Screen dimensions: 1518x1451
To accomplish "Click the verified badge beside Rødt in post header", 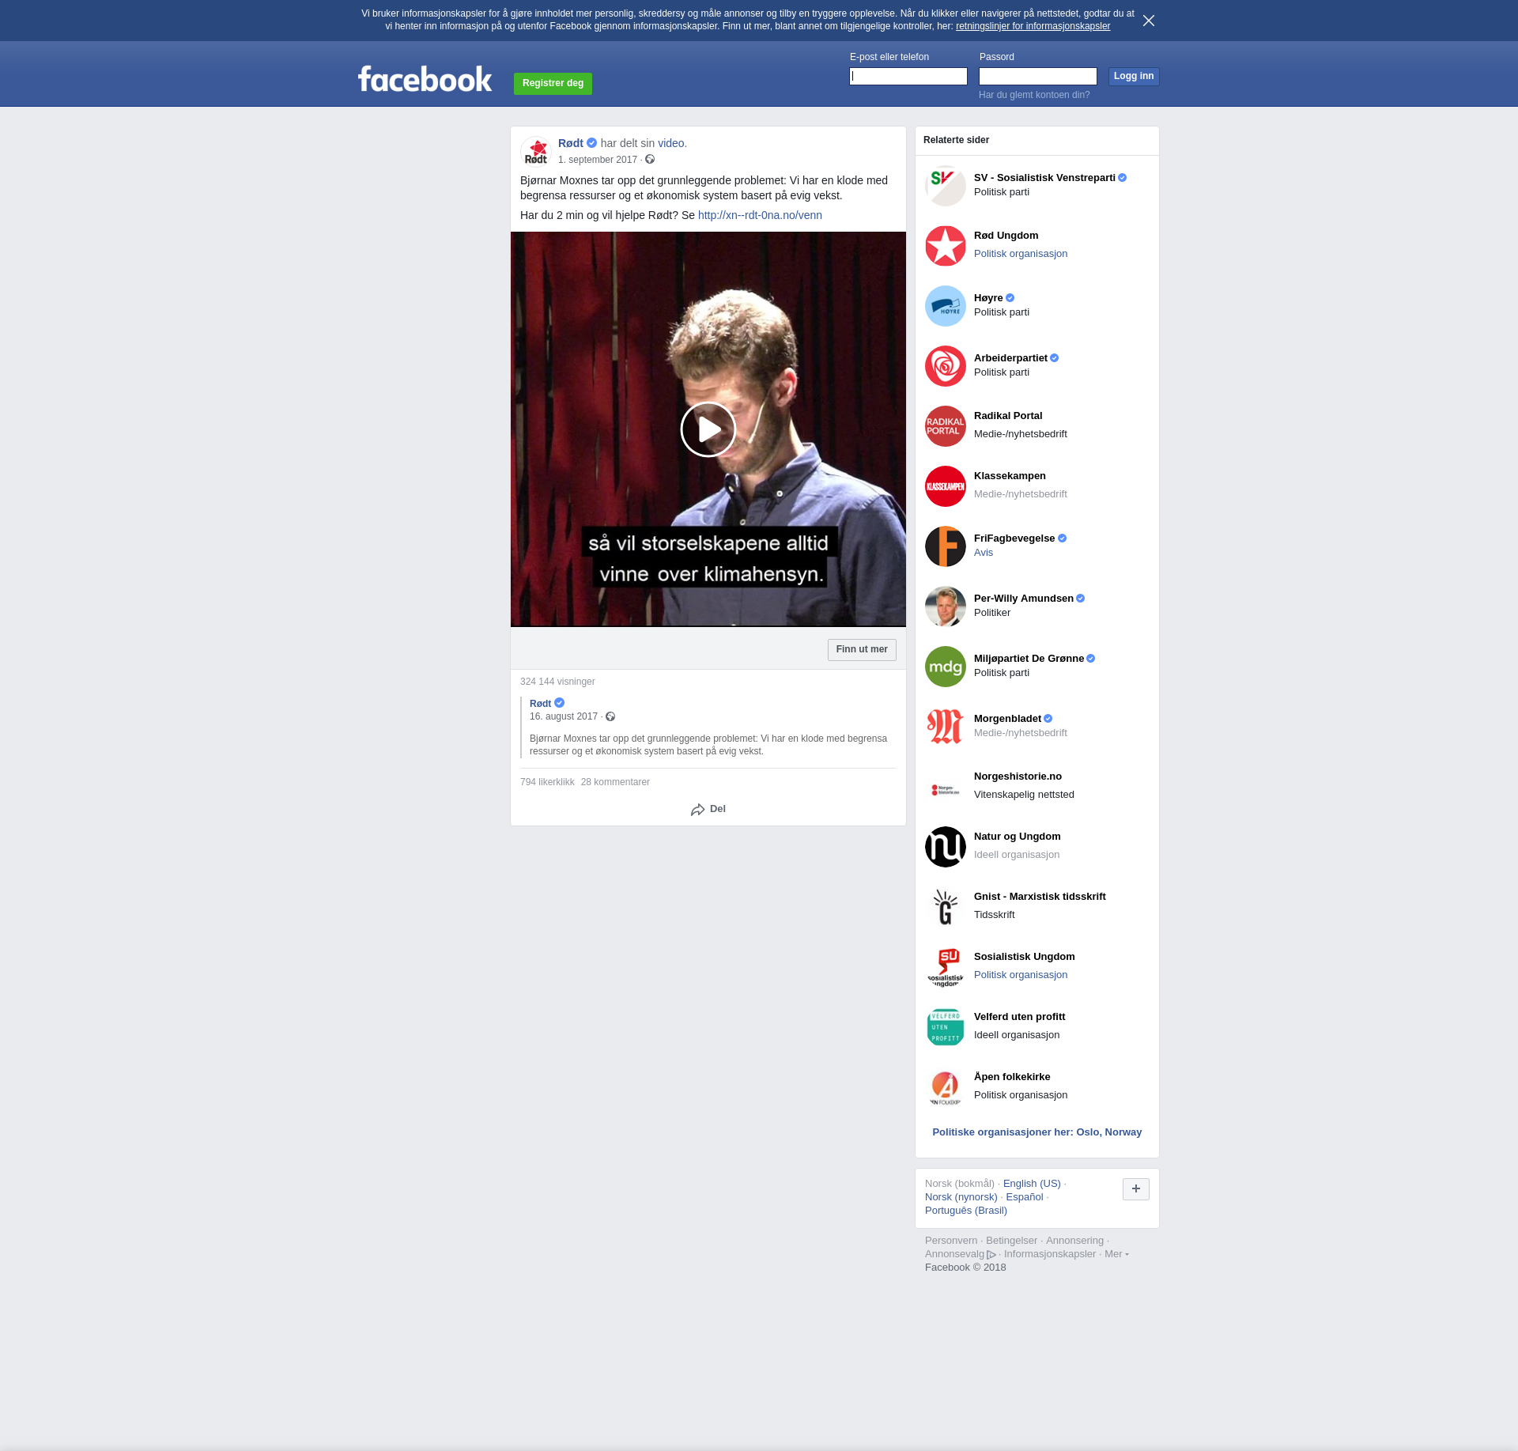I will pos(591,143).
